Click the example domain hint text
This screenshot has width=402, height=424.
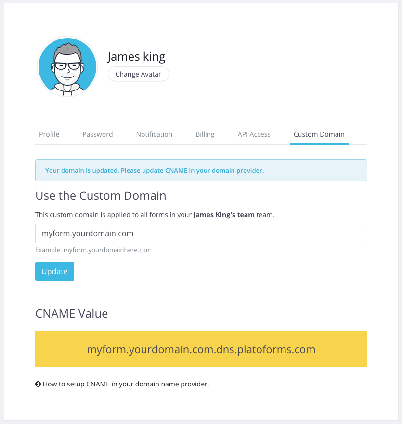[x=93, y=250]
